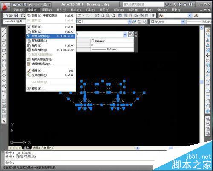The width and height of the screenshot is (213, 171).
Task: Click the Copy objects tool in modify toolbar
Action: click(208, 35)
